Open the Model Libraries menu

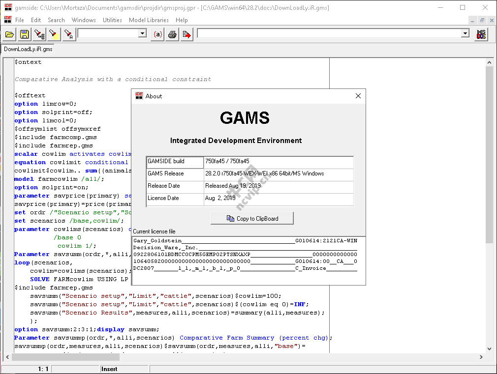tap(149, 20)
